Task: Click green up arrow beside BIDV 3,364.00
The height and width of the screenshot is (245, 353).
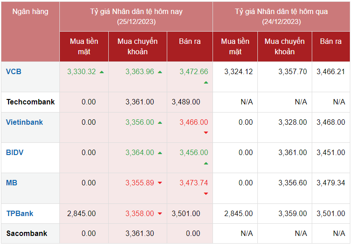Action: tap(160, 153)
